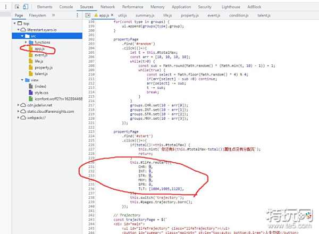
Task: Close the app.js editor tab
Action: click(112, 15)
